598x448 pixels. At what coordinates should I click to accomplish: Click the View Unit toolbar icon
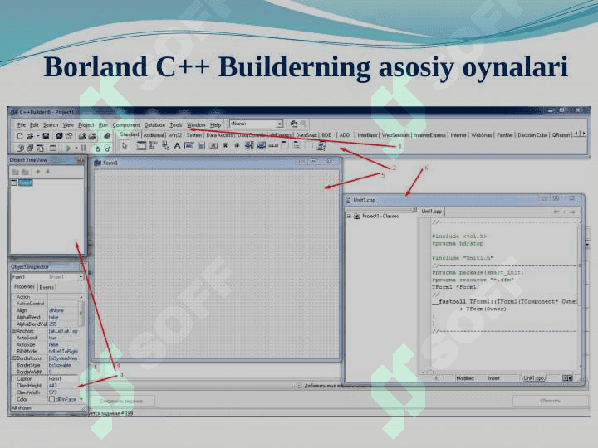[x=20, y=148]
